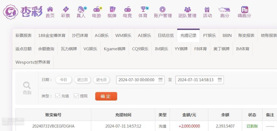The image size is (277, 131).
Task: Click the 2024-07-31 14:57:12 time cell
Action: pos(123,126)
